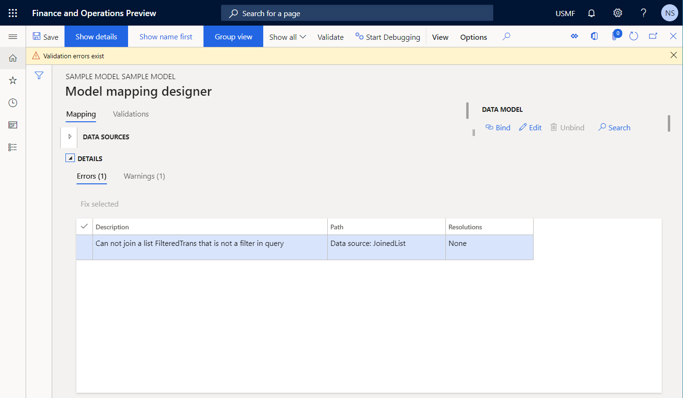Toggle Show details mode
Viewport: 683px width, 398px height.
[x=96, y=36]
